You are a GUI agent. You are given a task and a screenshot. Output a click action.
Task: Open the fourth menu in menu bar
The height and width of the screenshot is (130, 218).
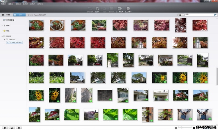pos(26,4)
